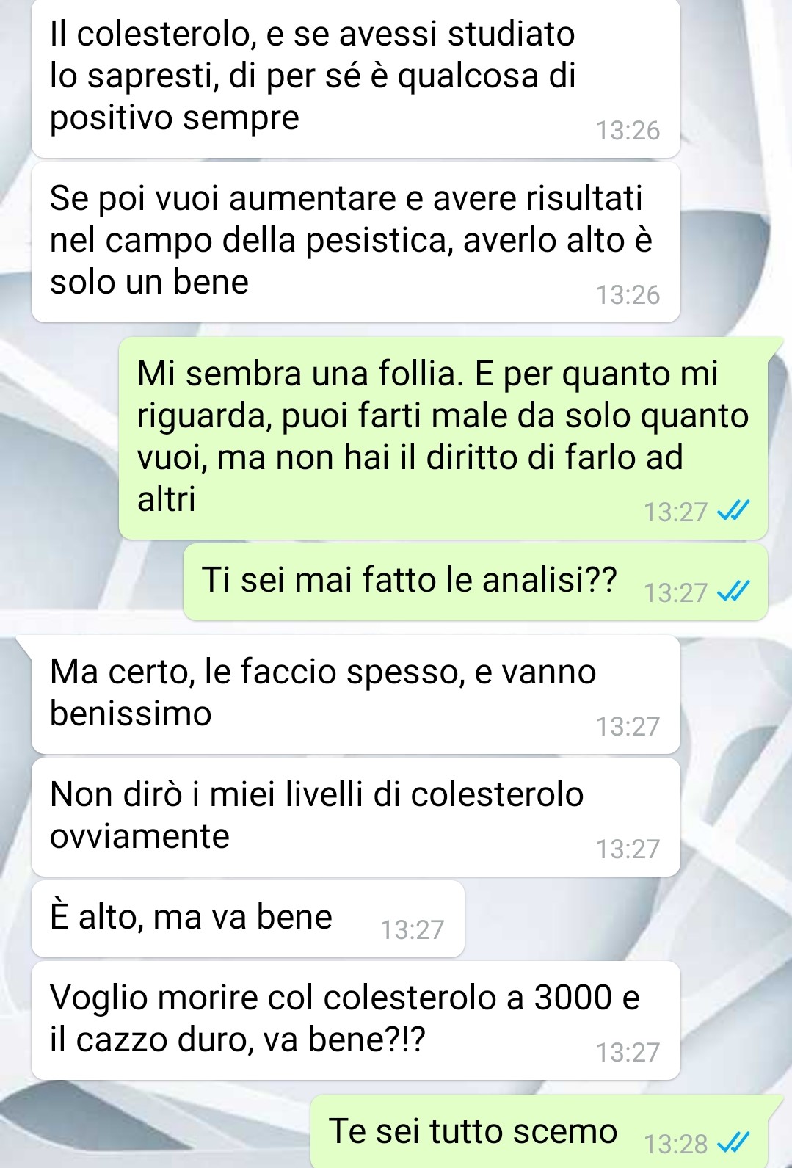792x1168 pixels.
Task: Tap the 13:26 time on the 'pesistica' message
Action: click(628, 295)
